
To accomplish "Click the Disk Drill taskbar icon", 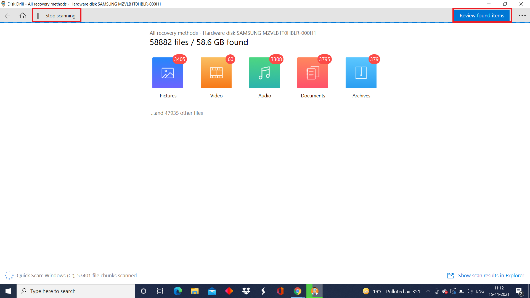I will click(315, 291).
